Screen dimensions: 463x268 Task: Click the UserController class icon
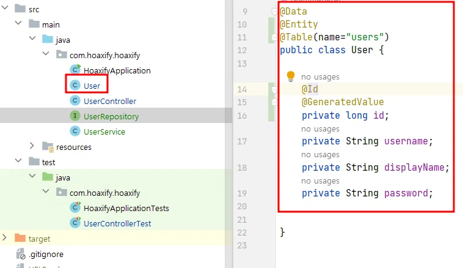(75, 100)
